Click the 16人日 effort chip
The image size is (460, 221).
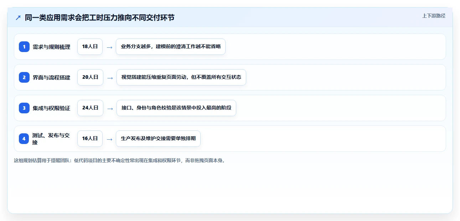[x=90, y=139]
